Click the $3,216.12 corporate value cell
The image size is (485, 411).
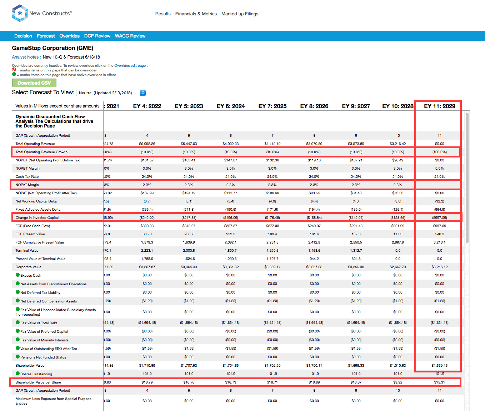click(439, 267)
